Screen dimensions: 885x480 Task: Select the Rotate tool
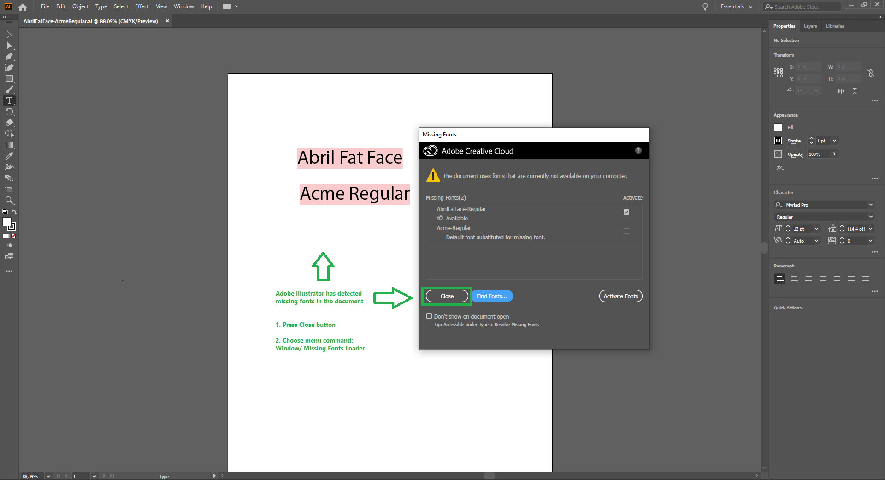pos(9,112)
